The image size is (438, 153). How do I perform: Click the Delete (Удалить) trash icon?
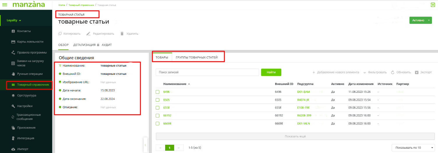coord(122,33)
